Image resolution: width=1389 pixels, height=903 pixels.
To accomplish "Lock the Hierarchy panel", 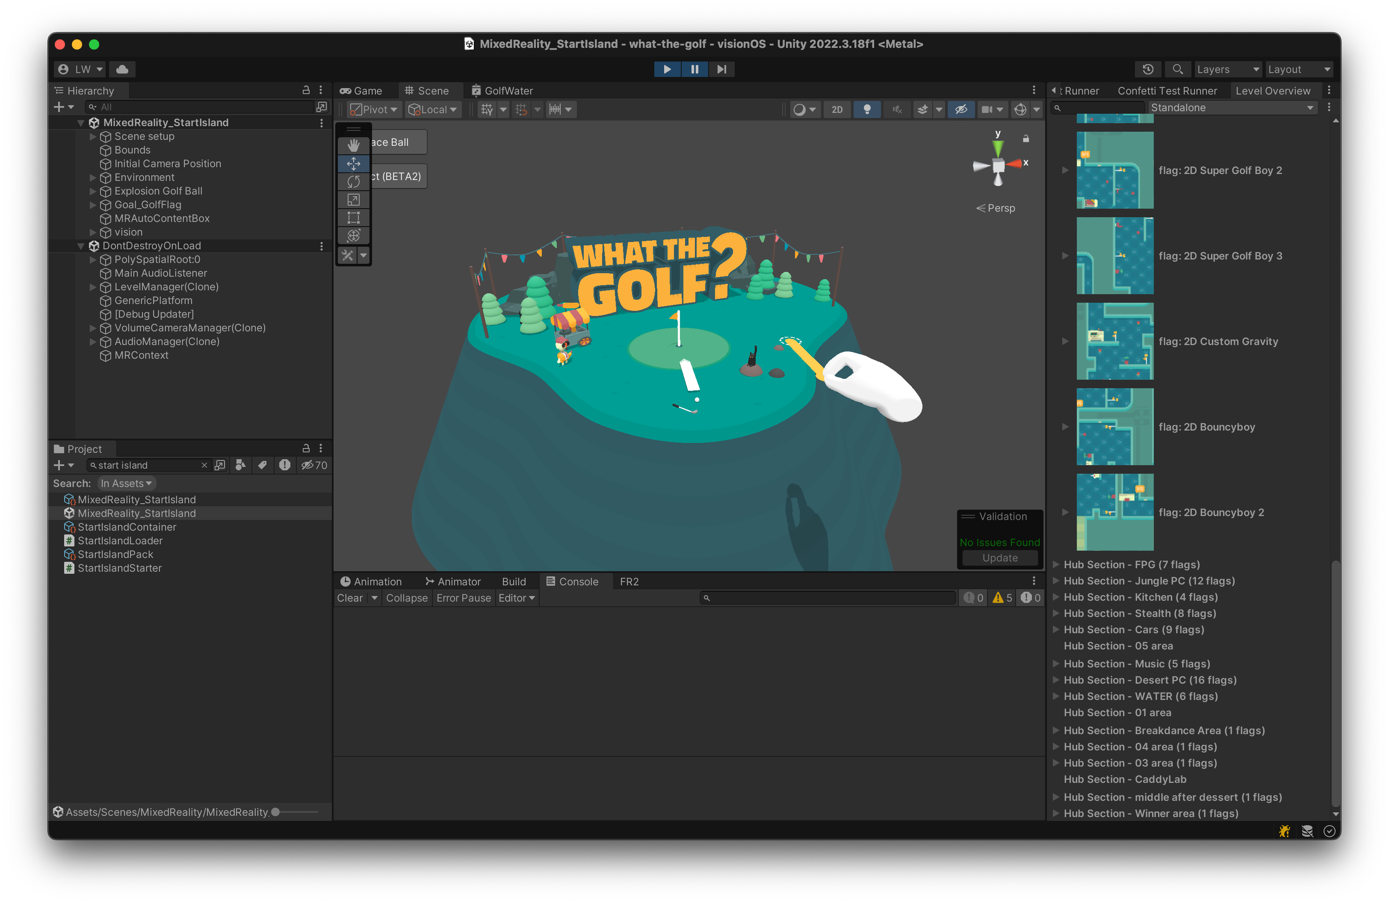I will click(306, 90).
